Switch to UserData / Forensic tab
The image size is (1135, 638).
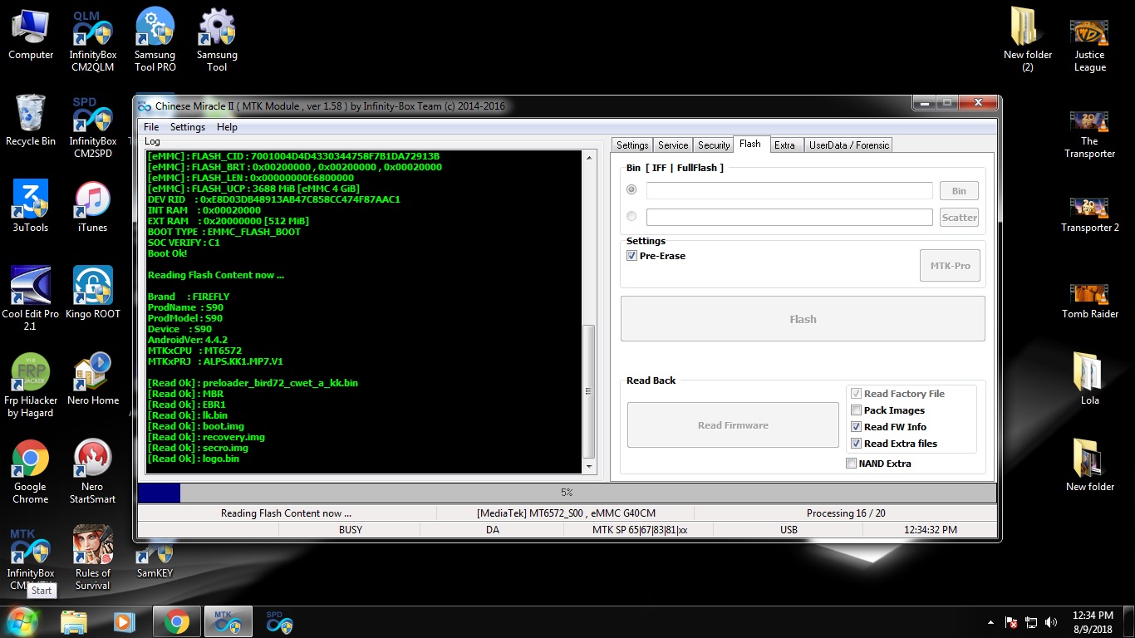849,145
